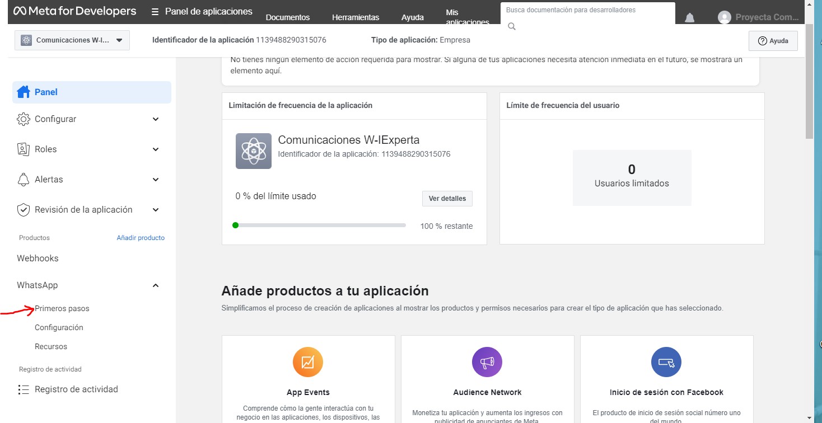The width and height of the screenshot is (822, 423).
Task: Open the Herramientas menu
Action: 356,17
